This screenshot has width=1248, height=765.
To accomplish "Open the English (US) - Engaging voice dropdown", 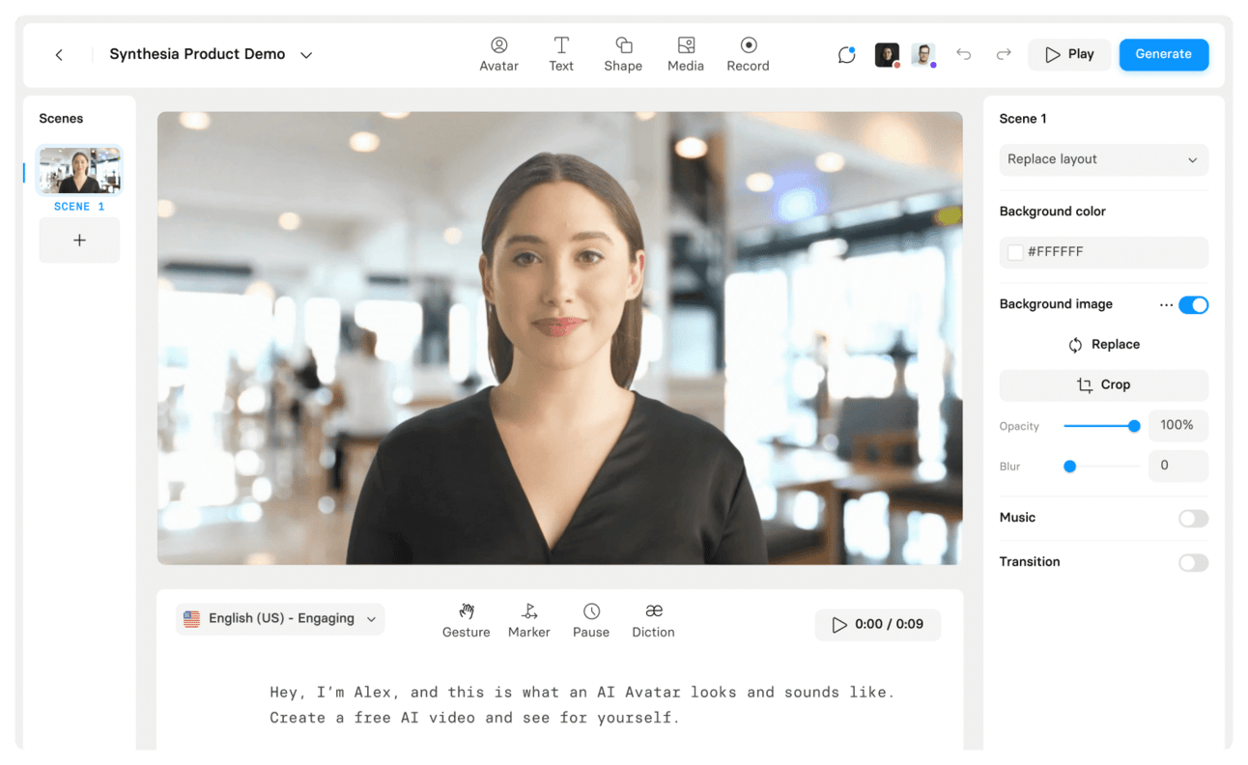I will click(280, 619).
